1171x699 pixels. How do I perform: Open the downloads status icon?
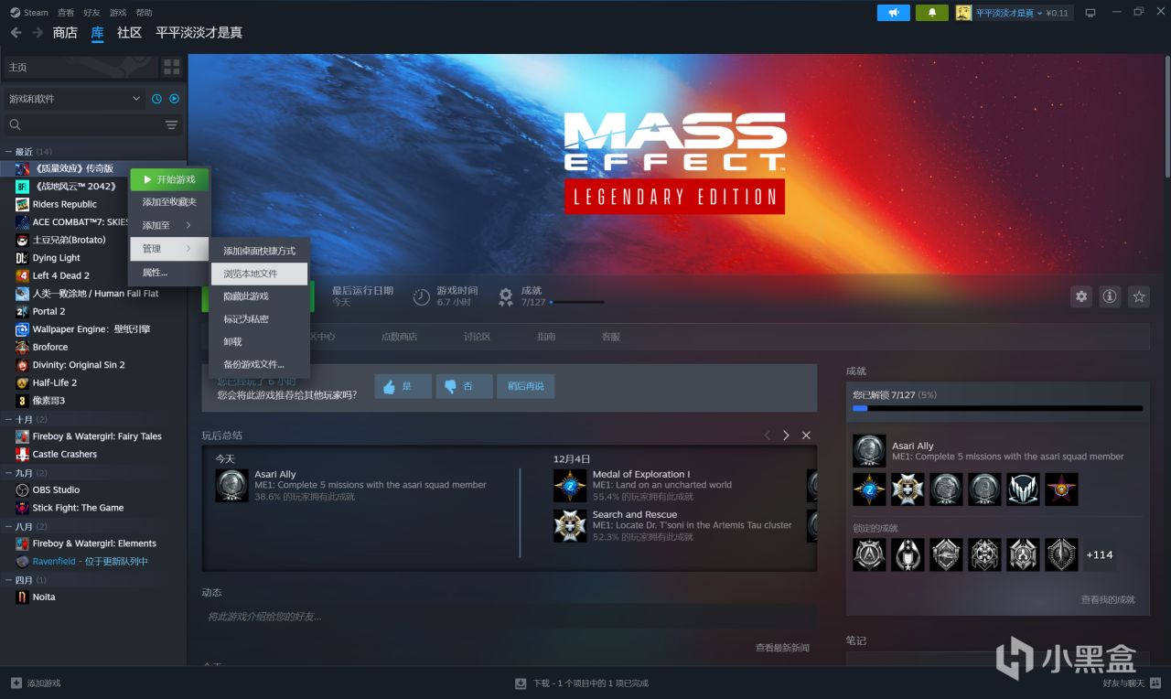pos(521,683)
